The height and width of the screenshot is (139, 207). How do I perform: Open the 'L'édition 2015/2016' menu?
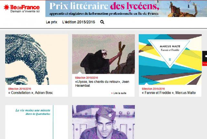(79, 22)
